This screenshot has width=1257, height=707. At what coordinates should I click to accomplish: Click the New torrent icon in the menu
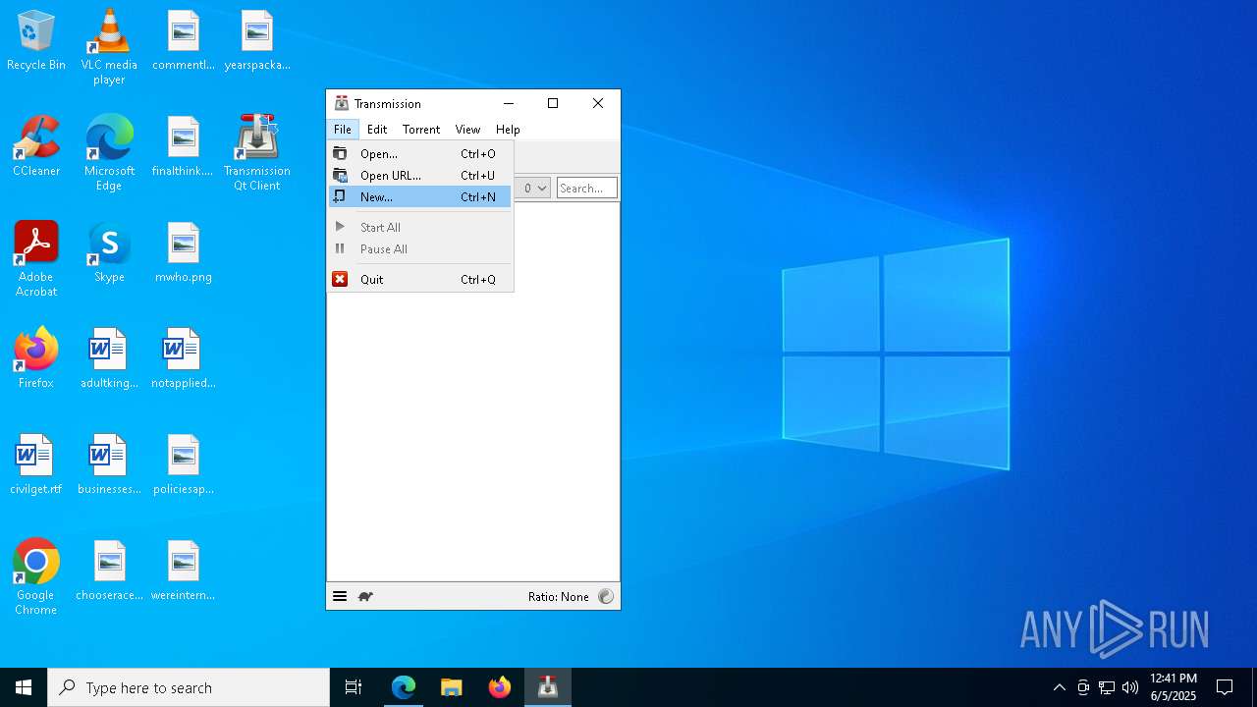[340, 196]
